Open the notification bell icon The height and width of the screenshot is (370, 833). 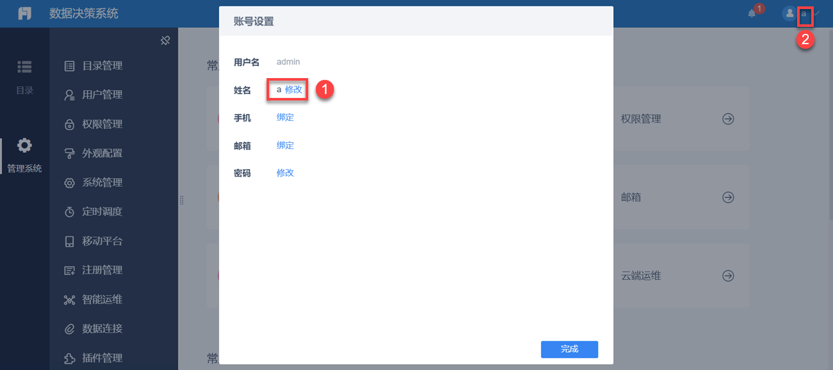[x=752, y=13]
